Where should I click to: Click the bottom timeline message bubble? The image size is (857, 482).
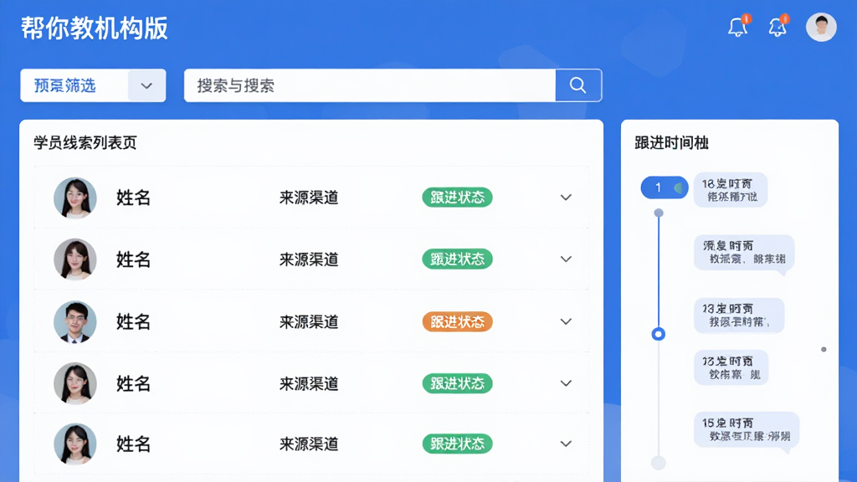[747, 430]
